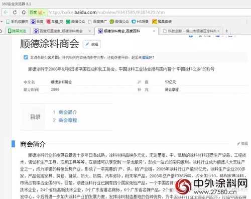
Task: Expand the bookmarks bar arrow at far left
Action: [x=2, y=22]
